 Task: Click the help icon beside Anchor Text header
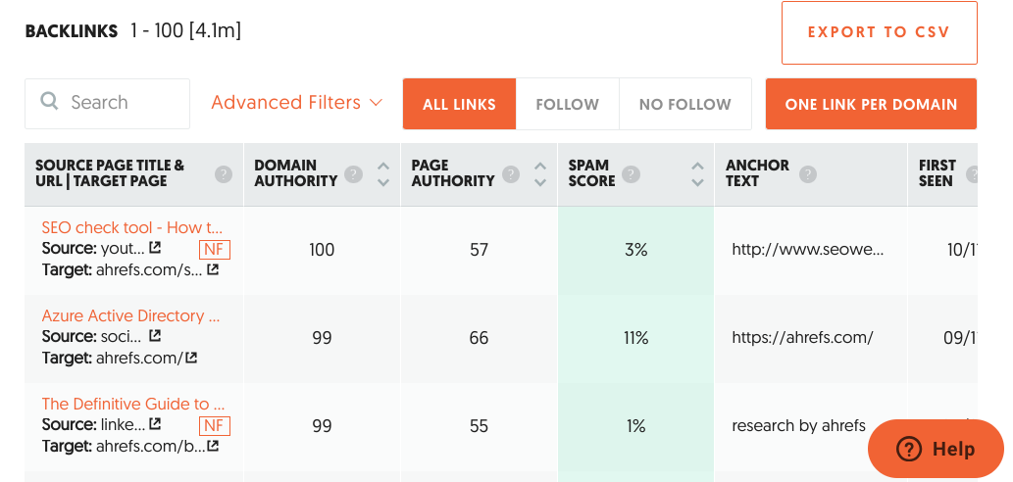(808, 173)
